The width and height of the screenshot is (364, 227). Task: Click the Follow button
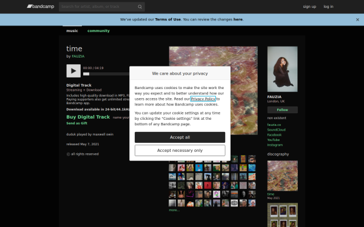coord(282,110)
